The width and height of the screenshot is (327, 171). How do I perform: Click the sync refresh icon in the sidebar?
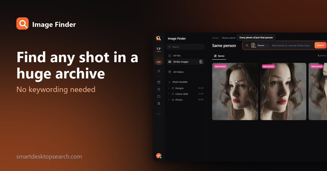pyautogui.click(x=159, y=71)
